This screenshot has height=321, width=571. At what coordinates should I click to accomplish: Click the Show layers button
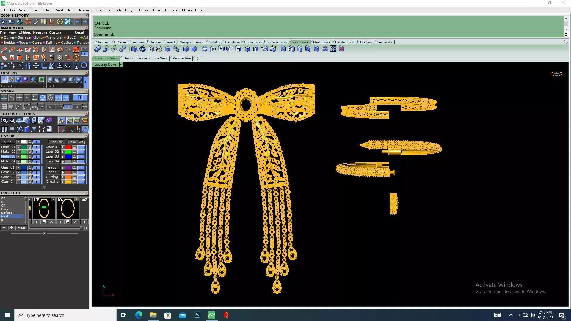[x=76, y=142]
